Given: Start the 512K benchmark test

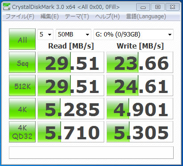Looking at the screenshot, I should [x=22, y=85].
